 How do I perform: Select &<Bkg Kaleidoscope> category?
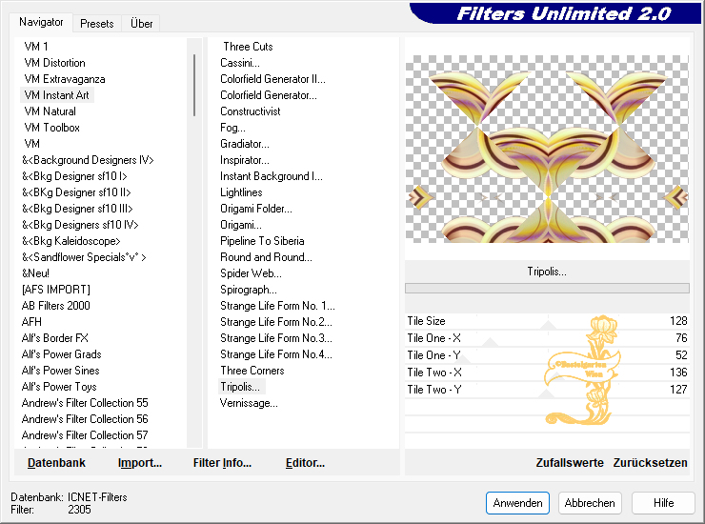[71, 241]
